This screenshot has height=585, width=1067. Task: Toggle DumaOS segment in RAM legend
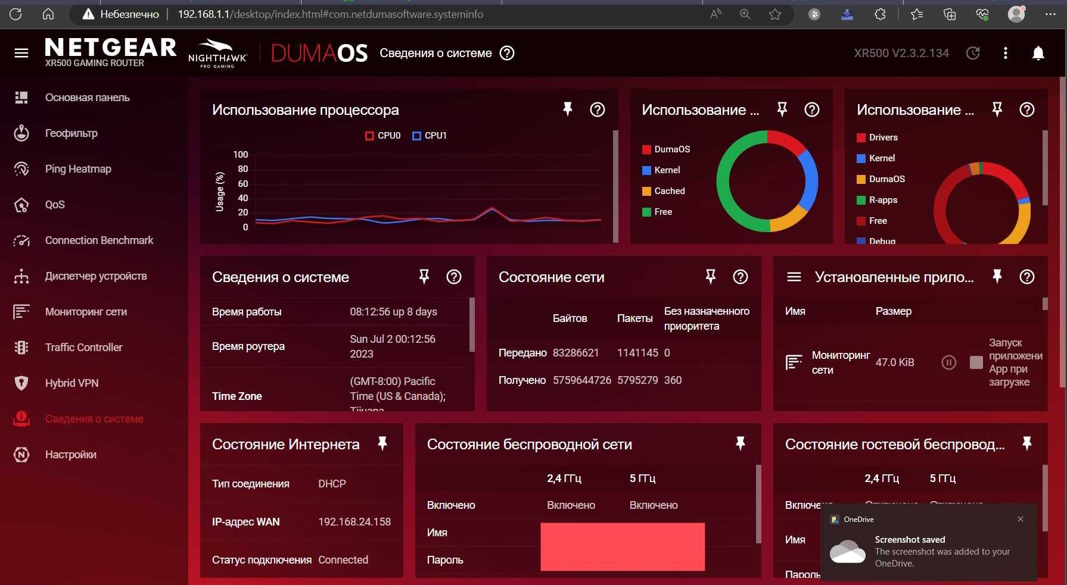pos(666,149)
